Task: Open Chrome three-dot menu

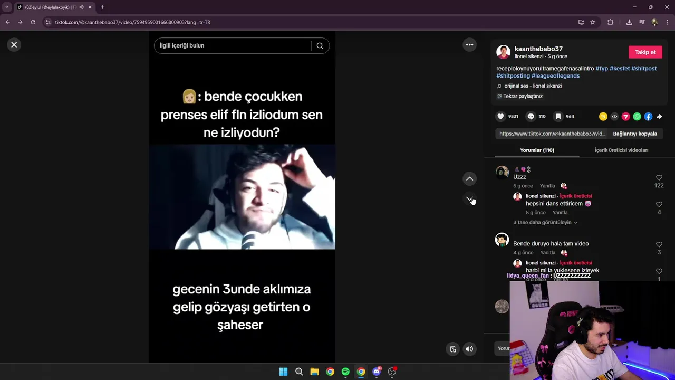Action: pos(667,22)
